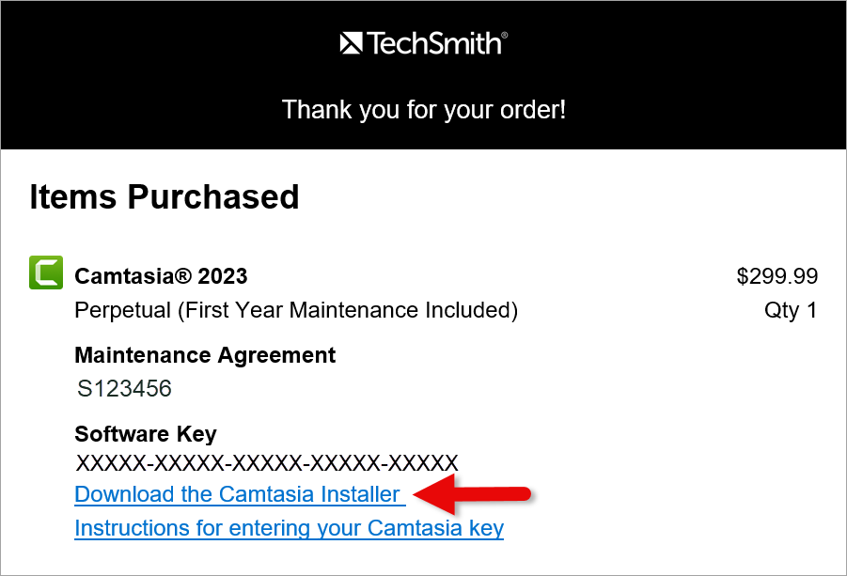The image size is (847, 576).
Task: Click the Software Key label
Action: pos(145,434)
